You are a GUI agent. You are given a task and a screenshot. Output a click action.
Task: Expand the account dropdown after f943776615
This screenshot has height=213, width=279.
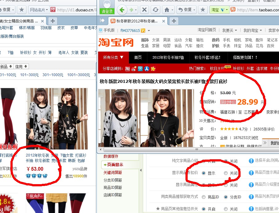click(x=149, y=30)
